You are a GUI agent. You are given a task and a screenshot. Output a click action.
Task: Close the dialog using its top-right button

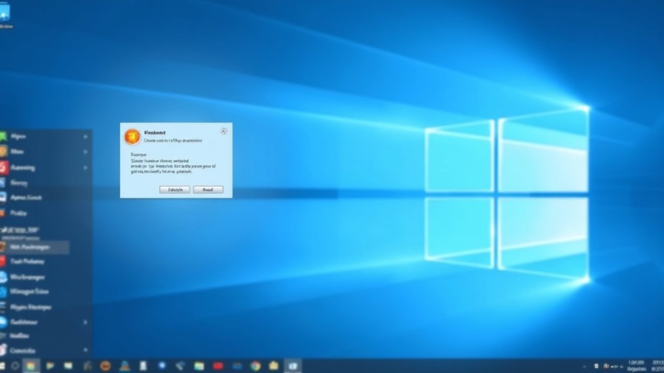point(223,131)
